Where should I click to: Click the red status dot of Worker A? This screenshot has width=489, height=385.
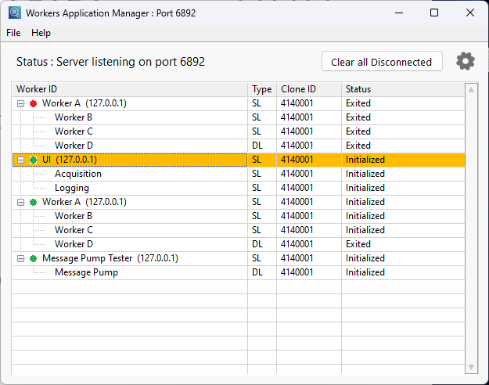coord(33,103)
